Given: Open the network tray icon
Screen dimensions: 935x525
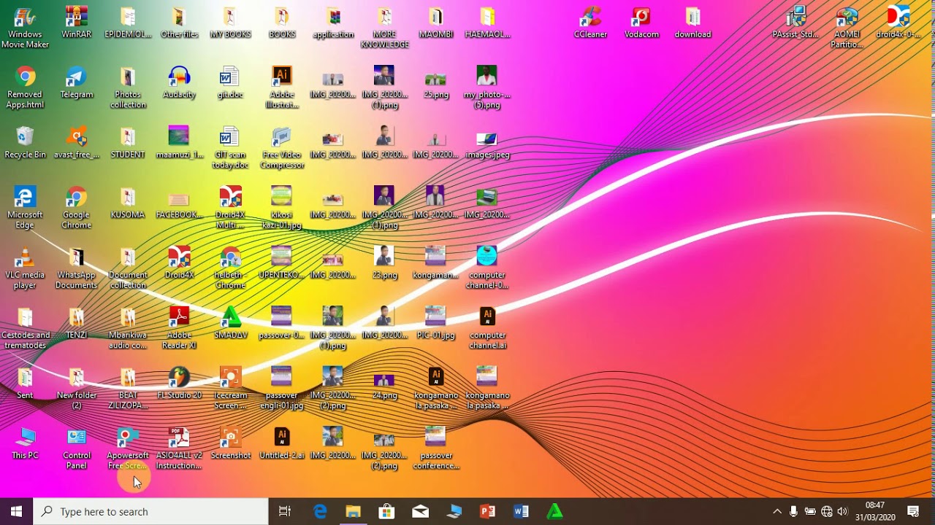Looking at the screenshot, I should coord(827,511).
